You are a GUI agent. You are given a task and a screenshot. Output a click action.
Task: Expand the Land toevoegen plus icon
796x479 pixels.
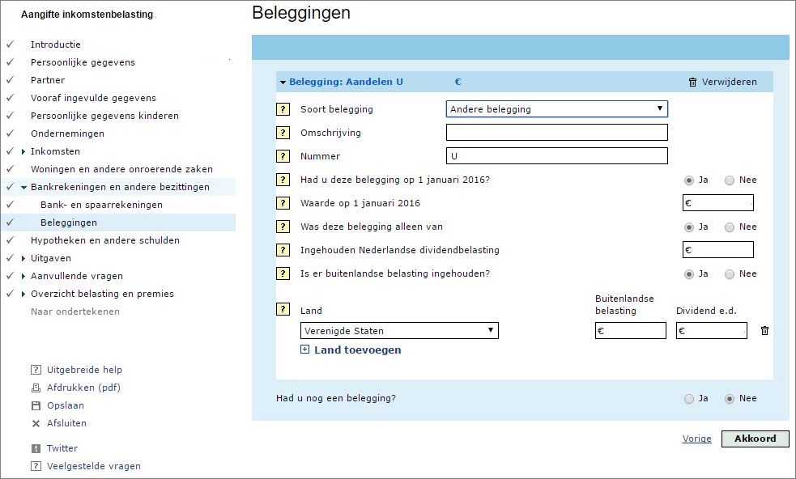click(305, 350)
